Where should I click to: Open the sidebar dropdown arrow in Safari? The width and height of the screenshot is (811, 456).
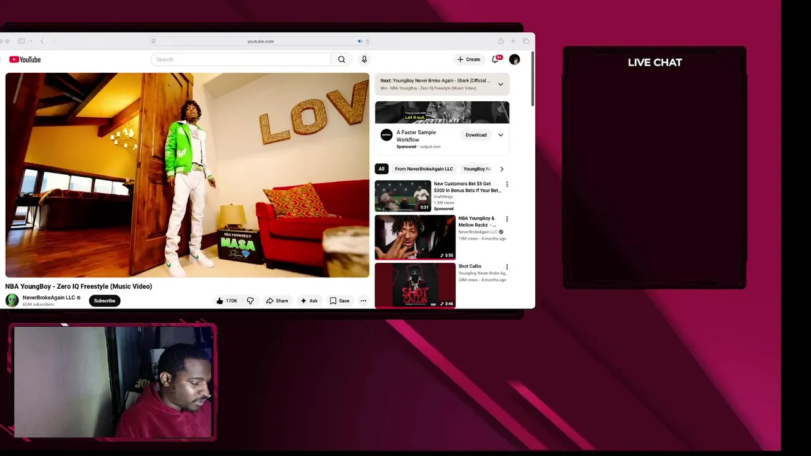[x=30, y=41]
